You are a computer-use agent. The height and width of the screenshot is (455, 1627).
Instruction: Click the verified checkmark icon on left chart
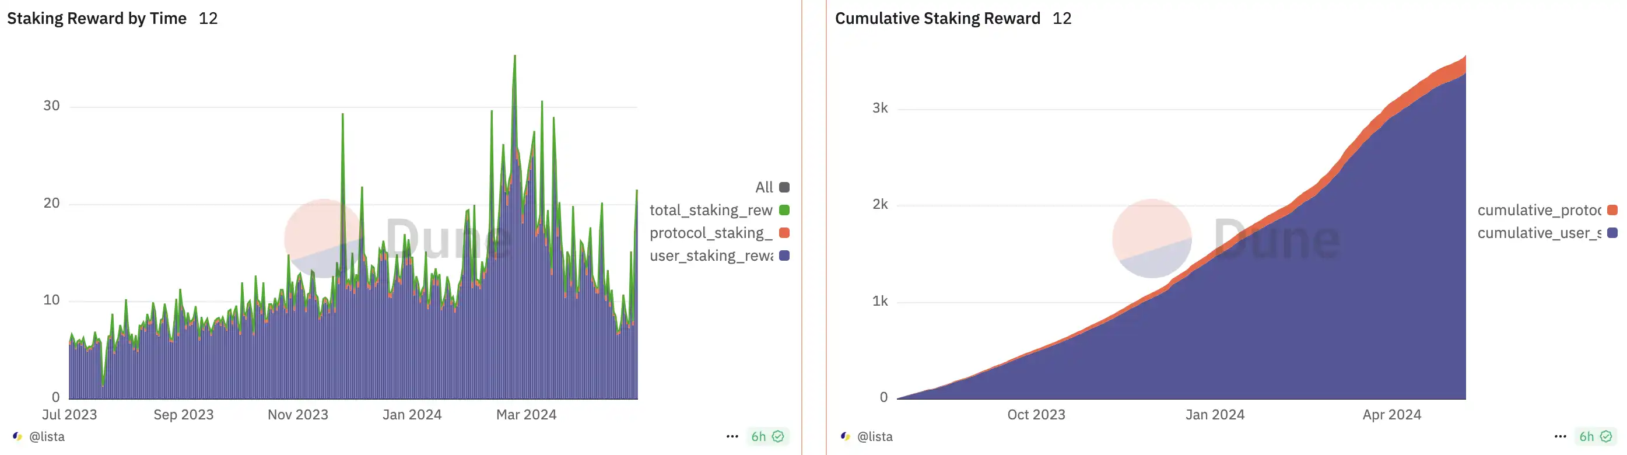click(x=778, y=436)
